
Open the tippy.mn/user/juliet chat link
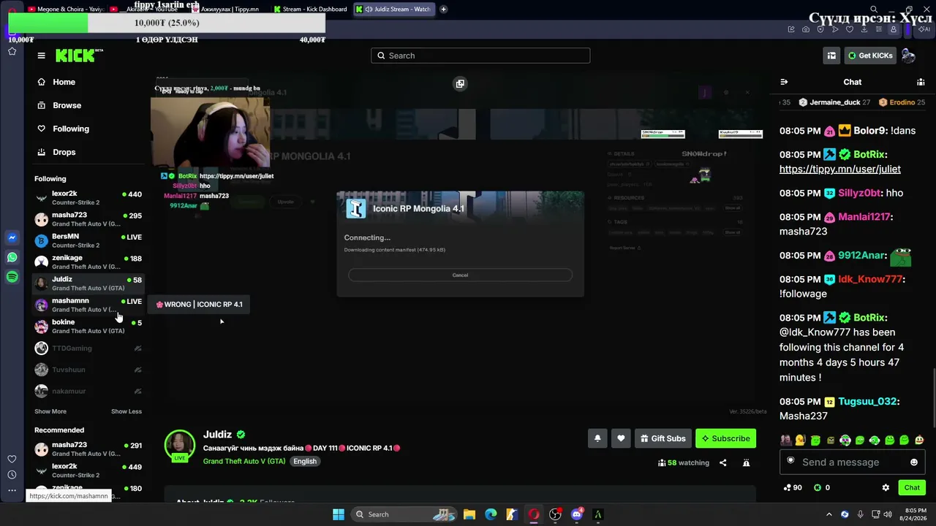pyautogui.click(x=839, y=169)
